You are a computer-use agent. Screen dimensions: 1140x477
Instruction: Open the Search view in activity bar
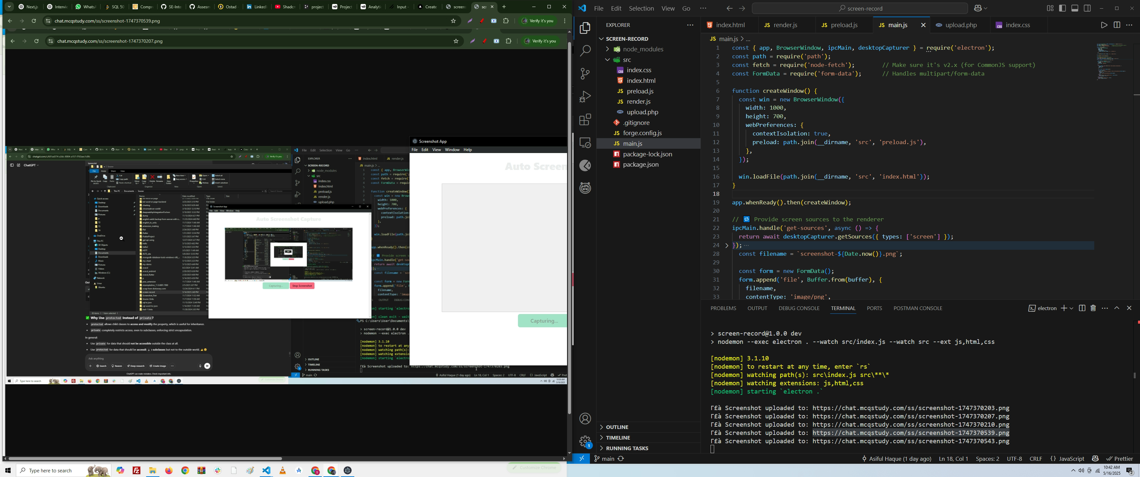coord(585,50)
